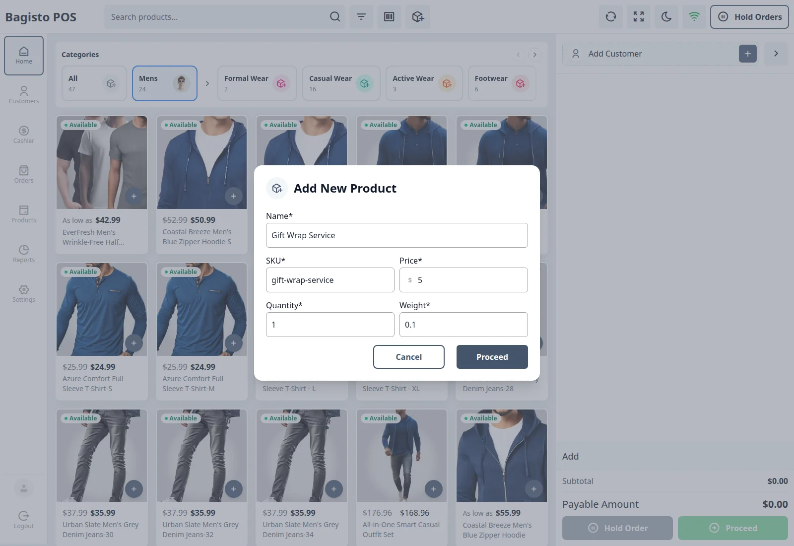Open Customers in sidebar

click(x=24, y=95)
